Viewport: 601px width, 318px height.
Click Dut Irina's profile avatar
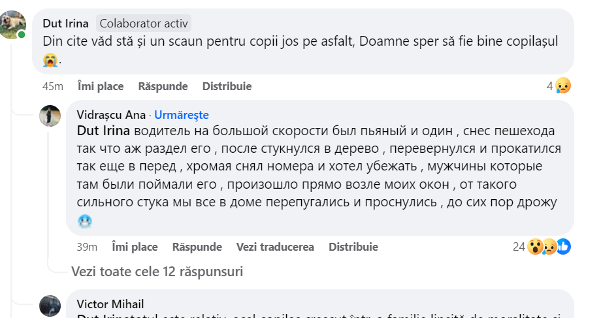click(12, 25)
